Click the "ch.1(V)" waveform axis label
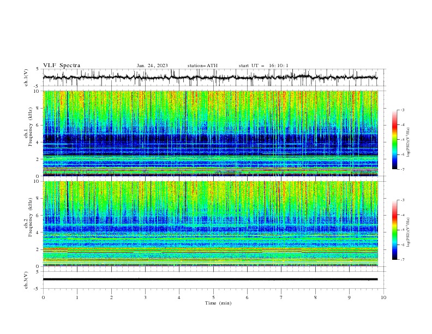432x334 pixels. pyautogui.click(x=26, y=77)
